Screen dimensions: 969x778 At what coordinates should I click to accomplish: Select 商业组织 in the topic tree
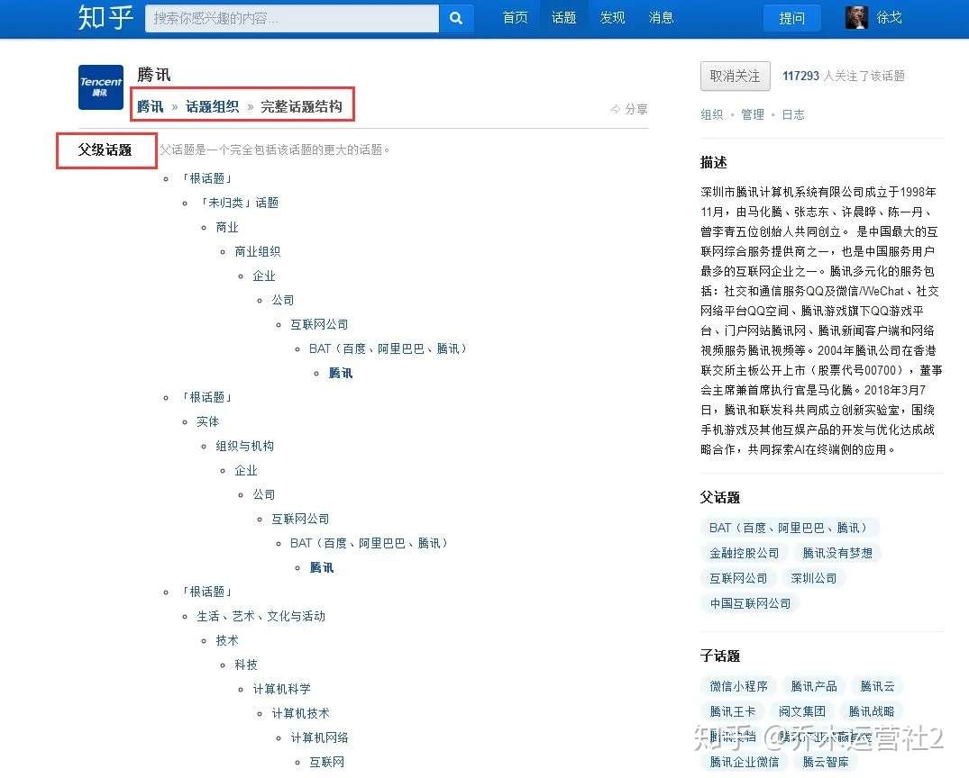pos(257,251)
